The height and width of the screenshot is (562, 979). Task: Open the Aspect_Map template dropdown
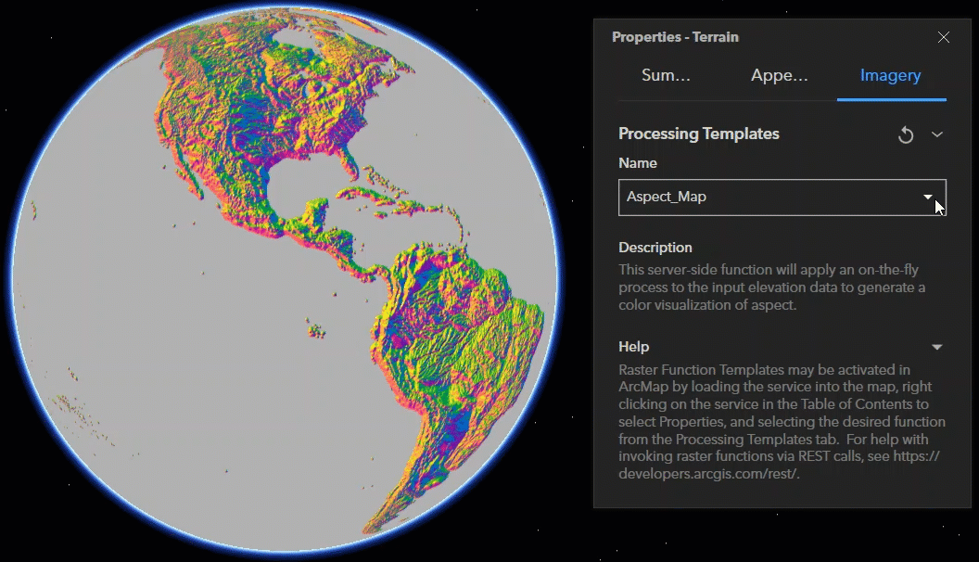click(x=927, y=197)
